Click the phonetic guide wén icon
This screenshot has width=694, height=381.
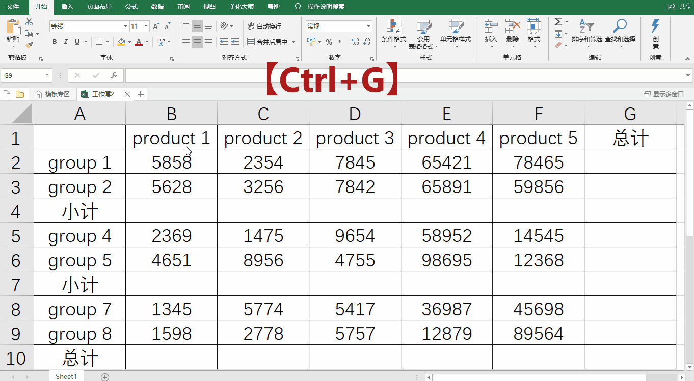tap(161, 42)
